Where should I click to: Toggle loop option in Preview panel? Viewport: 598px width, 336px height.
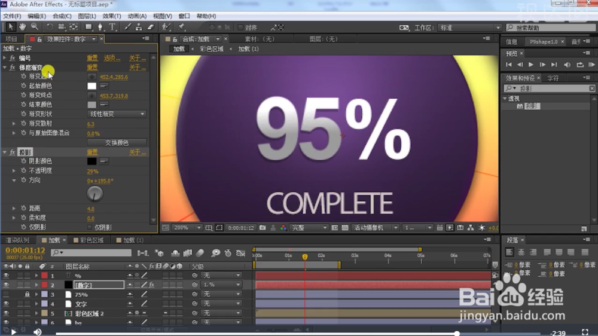click(x=579, y=65)
